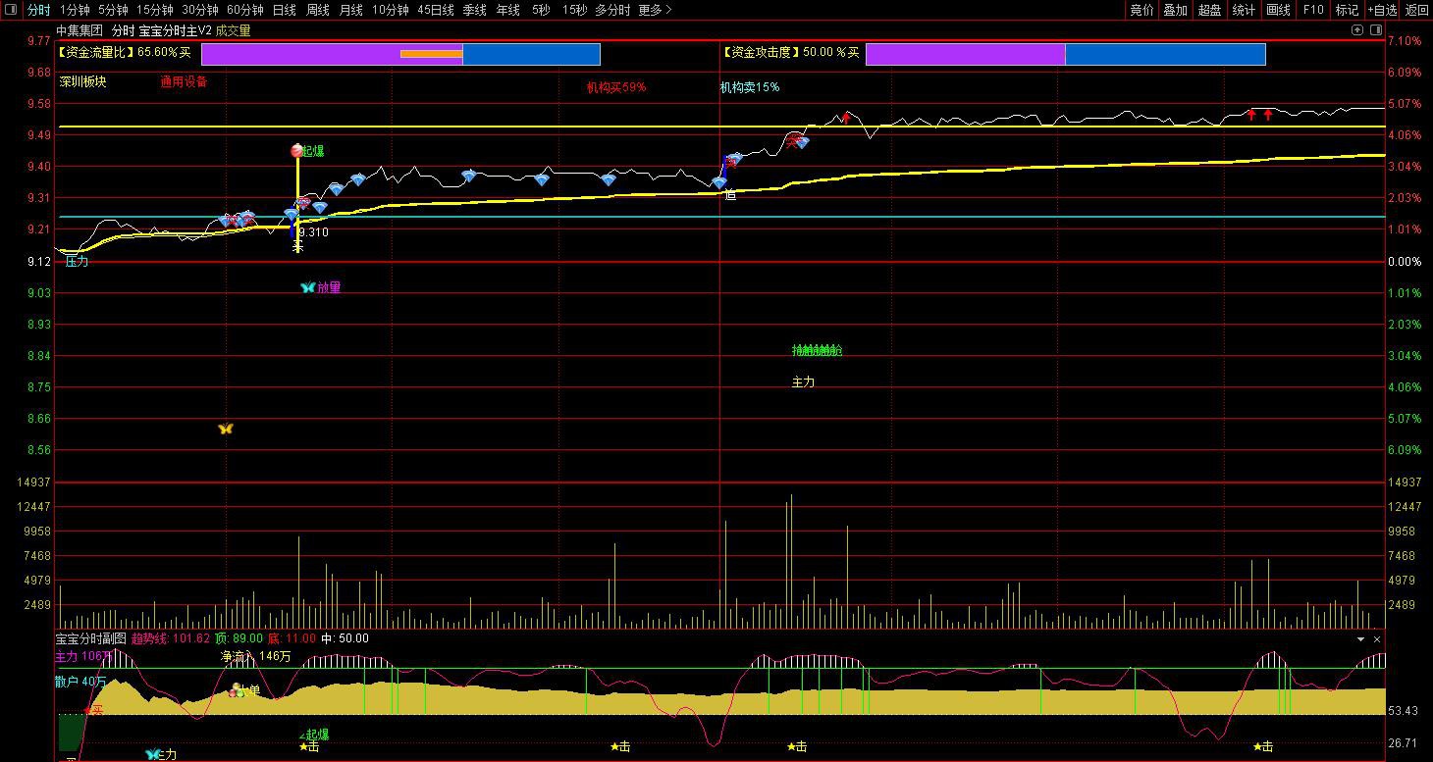Screen dimensions: 1433x762
Task: Activate the 画线 drawing tool
Action: click(1278, 10)
